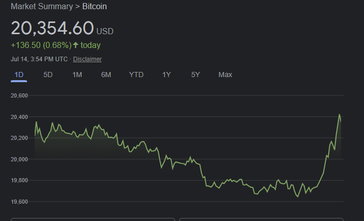
Task: Show the Max time range tab
Action: 225,75
